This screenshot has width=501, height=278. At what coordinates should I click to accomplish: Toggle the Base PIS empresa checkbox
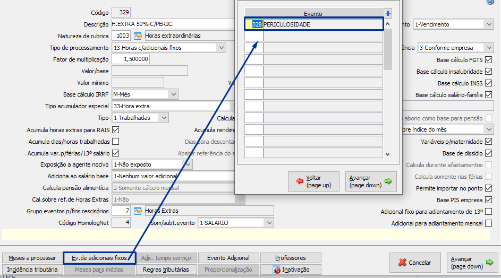pos(489,200)
